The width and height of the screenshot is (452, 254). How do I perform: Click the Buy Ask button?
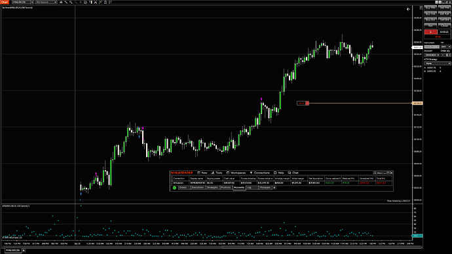(430, 14)
